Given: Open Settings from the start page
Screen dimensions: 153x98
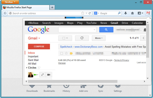Looking at the screenshot, I should (x=118, y=89).
